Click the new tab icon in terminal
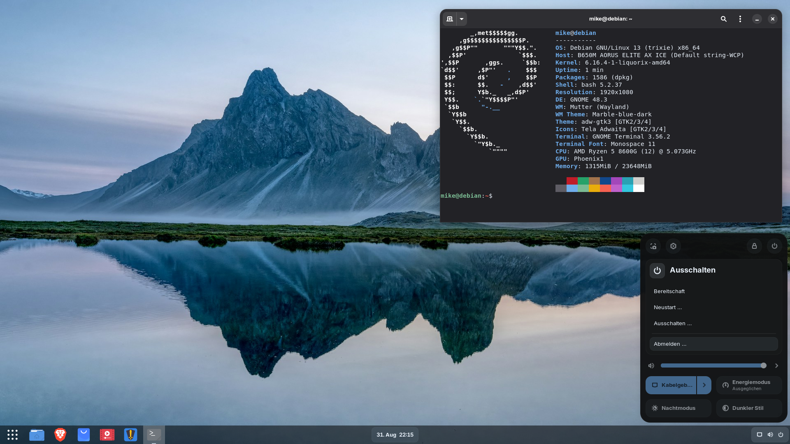 pos(449,19)
